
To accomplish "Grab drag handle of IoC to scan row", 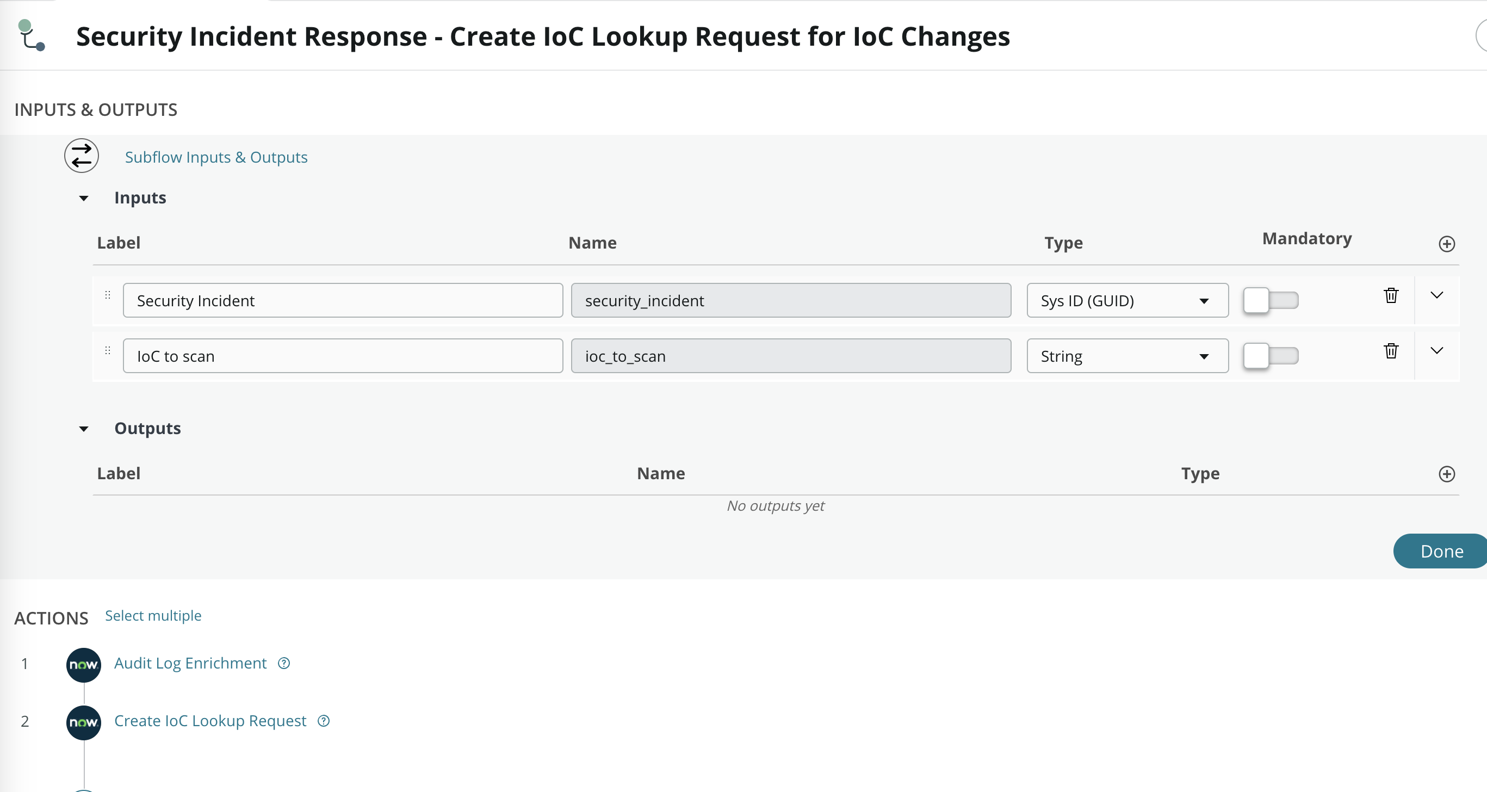I will coord(107,350).
